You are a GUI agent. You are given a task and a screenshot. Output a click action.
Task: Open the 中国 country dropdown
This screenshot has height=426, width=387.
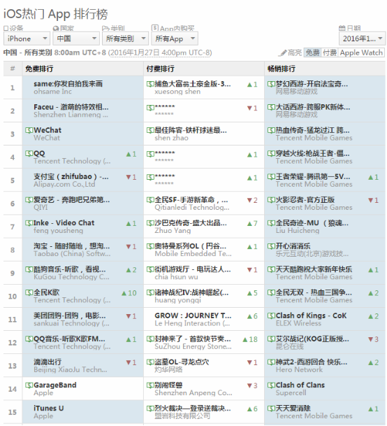[x=75, y=38]
